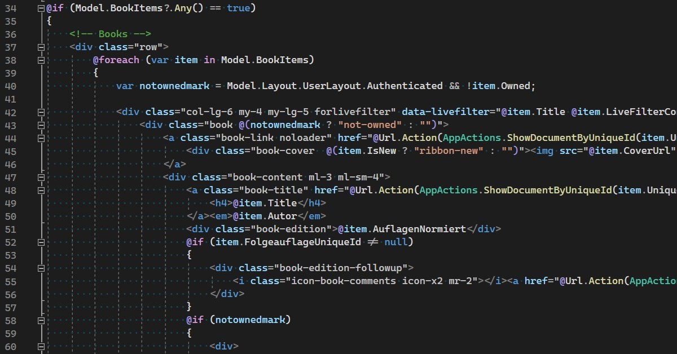
Task: Collapse the book-content div on line 47
Action: 40,177
